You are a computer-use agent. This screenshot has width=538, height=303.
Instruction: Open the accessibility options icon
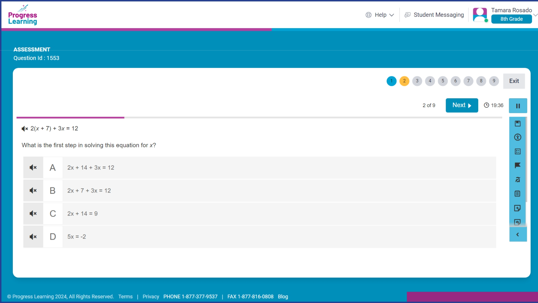(517, 137)
